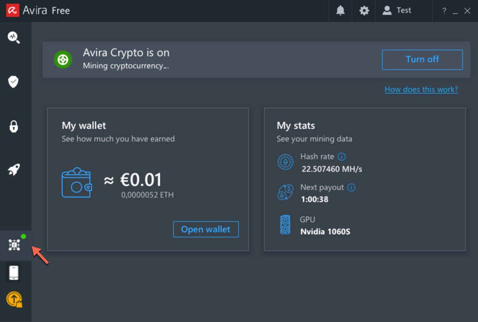Open the Test user account menu
478x322 pixels.
397,10
